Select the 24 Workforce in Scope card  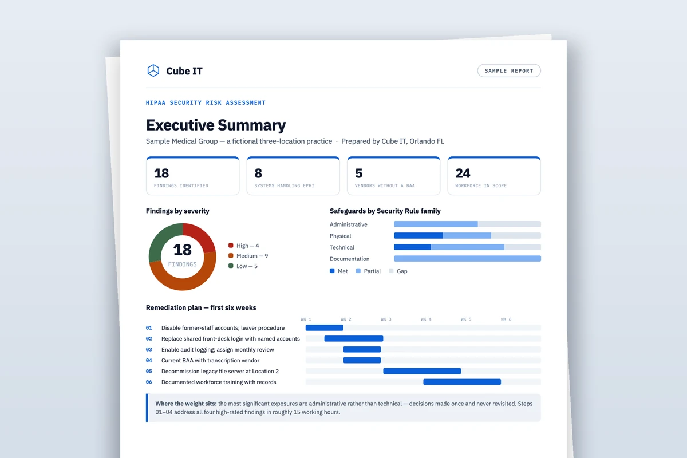[494, 176]
